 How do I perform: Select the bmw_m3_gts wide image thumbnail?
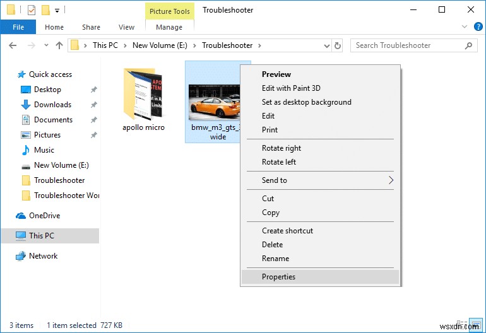(x=213, y=102)
